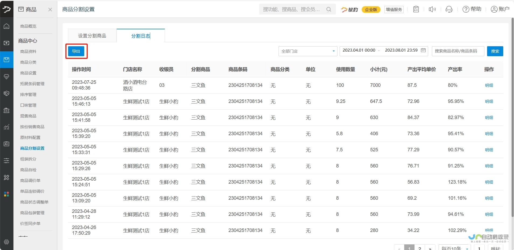Click the blue 搜索 search button
This screenshot has height=250, width=514.
pyautogui.click(x=495, y=51)
